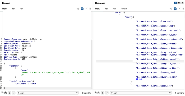Click the "includeNulls":true line
Image resolution: width=185 pixels, height=96 pixels.
26,84
